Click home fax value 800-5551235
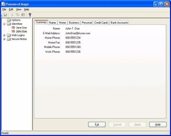The image size is (171, 136). click(73, 43)
